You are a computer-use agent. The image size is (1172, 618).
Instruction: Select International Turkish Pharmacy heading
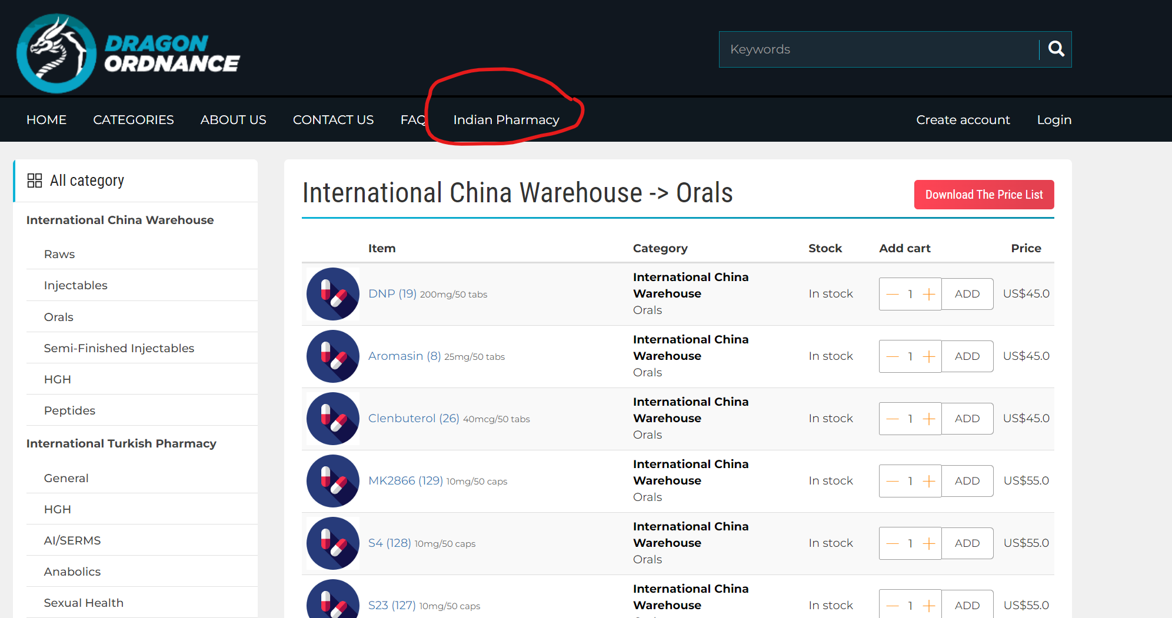point(121,443)
